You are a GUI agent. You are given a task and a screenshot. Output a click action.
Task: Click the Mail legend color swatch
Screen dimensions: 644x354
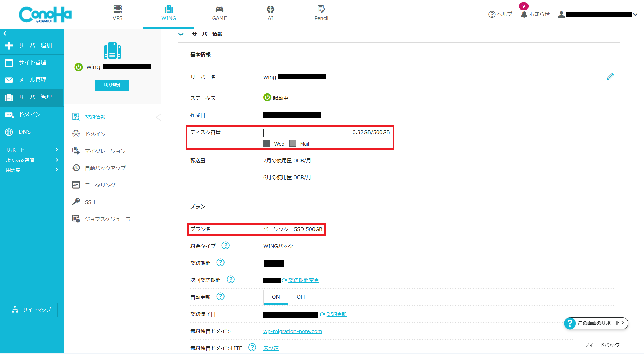(293, 143)
